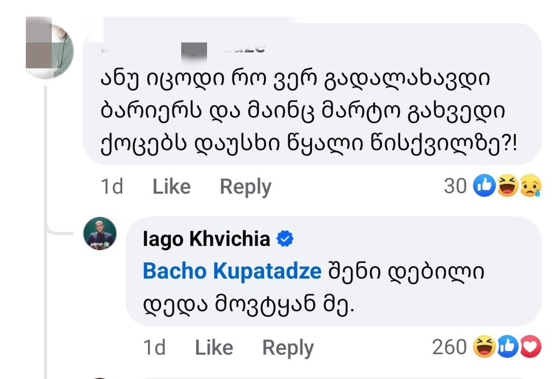This screenshot has width=559, height=379.
Task: Click heart reaction icon on Iago's reply
Action: click(x=530, y=347)
